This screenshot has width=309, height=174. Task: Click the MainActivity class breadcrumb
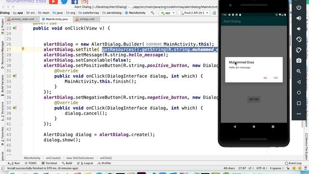point(135,13)
